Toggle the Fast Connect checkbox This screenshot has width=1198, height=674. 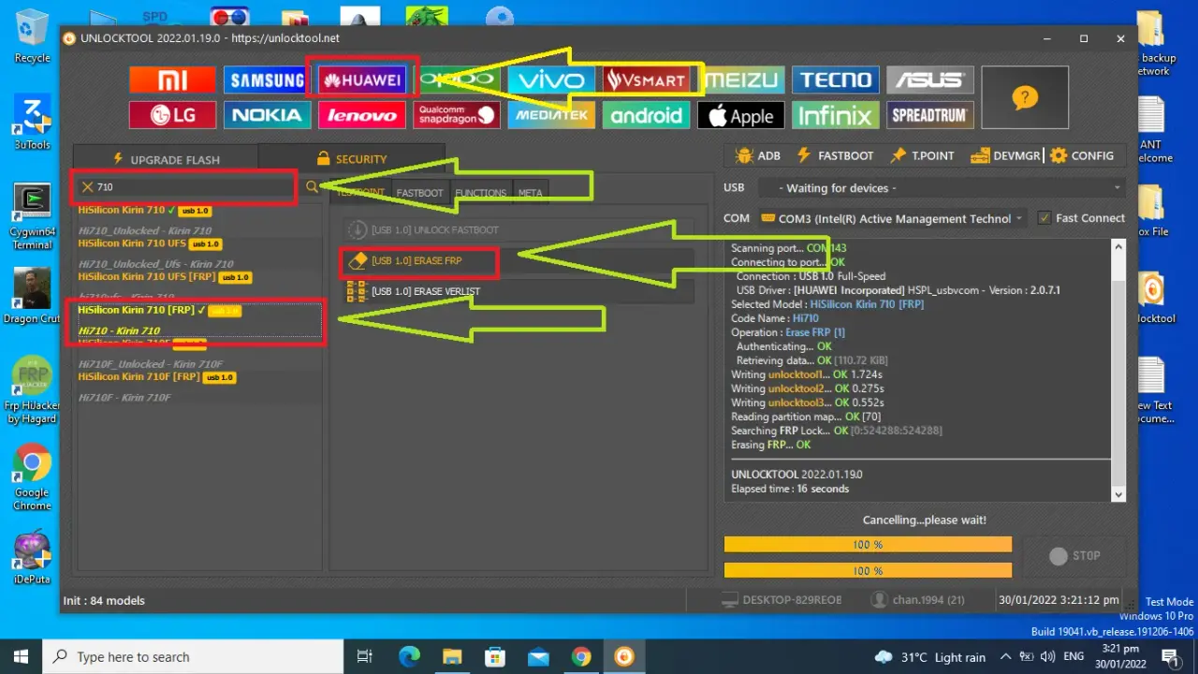click(x=1045, y=218)
